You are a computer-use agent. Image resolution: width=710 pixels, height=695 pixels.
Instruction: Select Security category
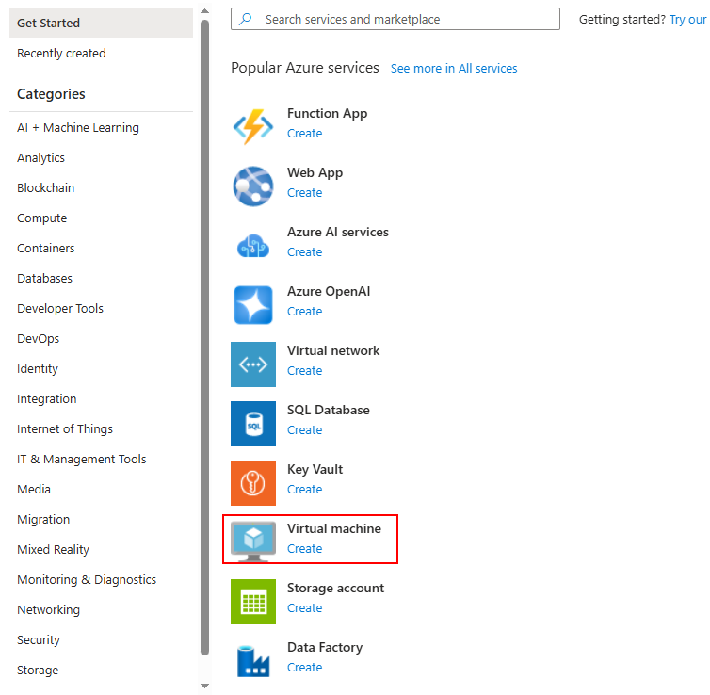(x=39, y=640)
